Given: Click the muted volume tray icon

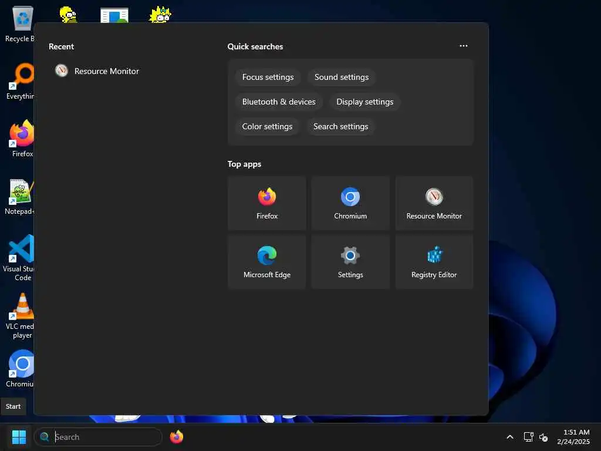Looking at the screenshot, I should [x=543, y=437].
